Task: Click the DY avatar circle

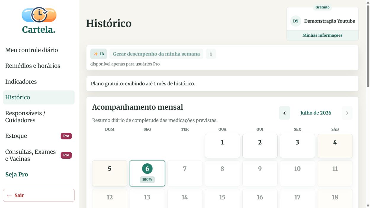Action: tap(295, 21)
